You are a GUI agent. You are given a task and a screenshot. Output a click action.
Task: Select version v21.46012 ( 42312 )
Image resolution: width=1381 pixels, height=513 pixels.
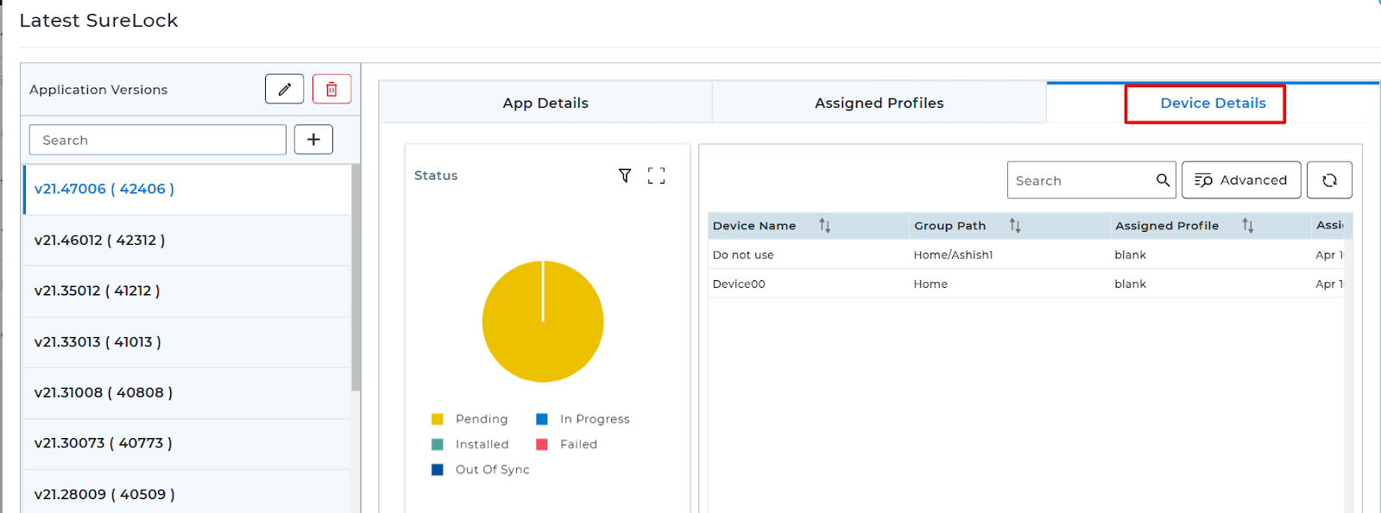(x=186, y=241)
